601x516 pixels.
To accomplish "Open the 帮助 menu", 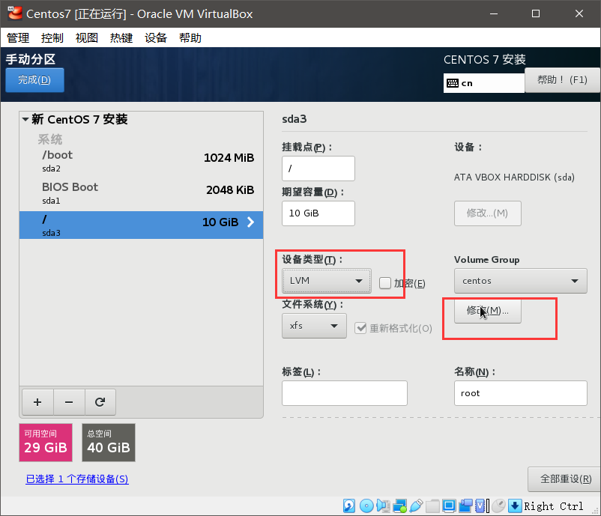I will pyautogui.click(x=190, y=38).
